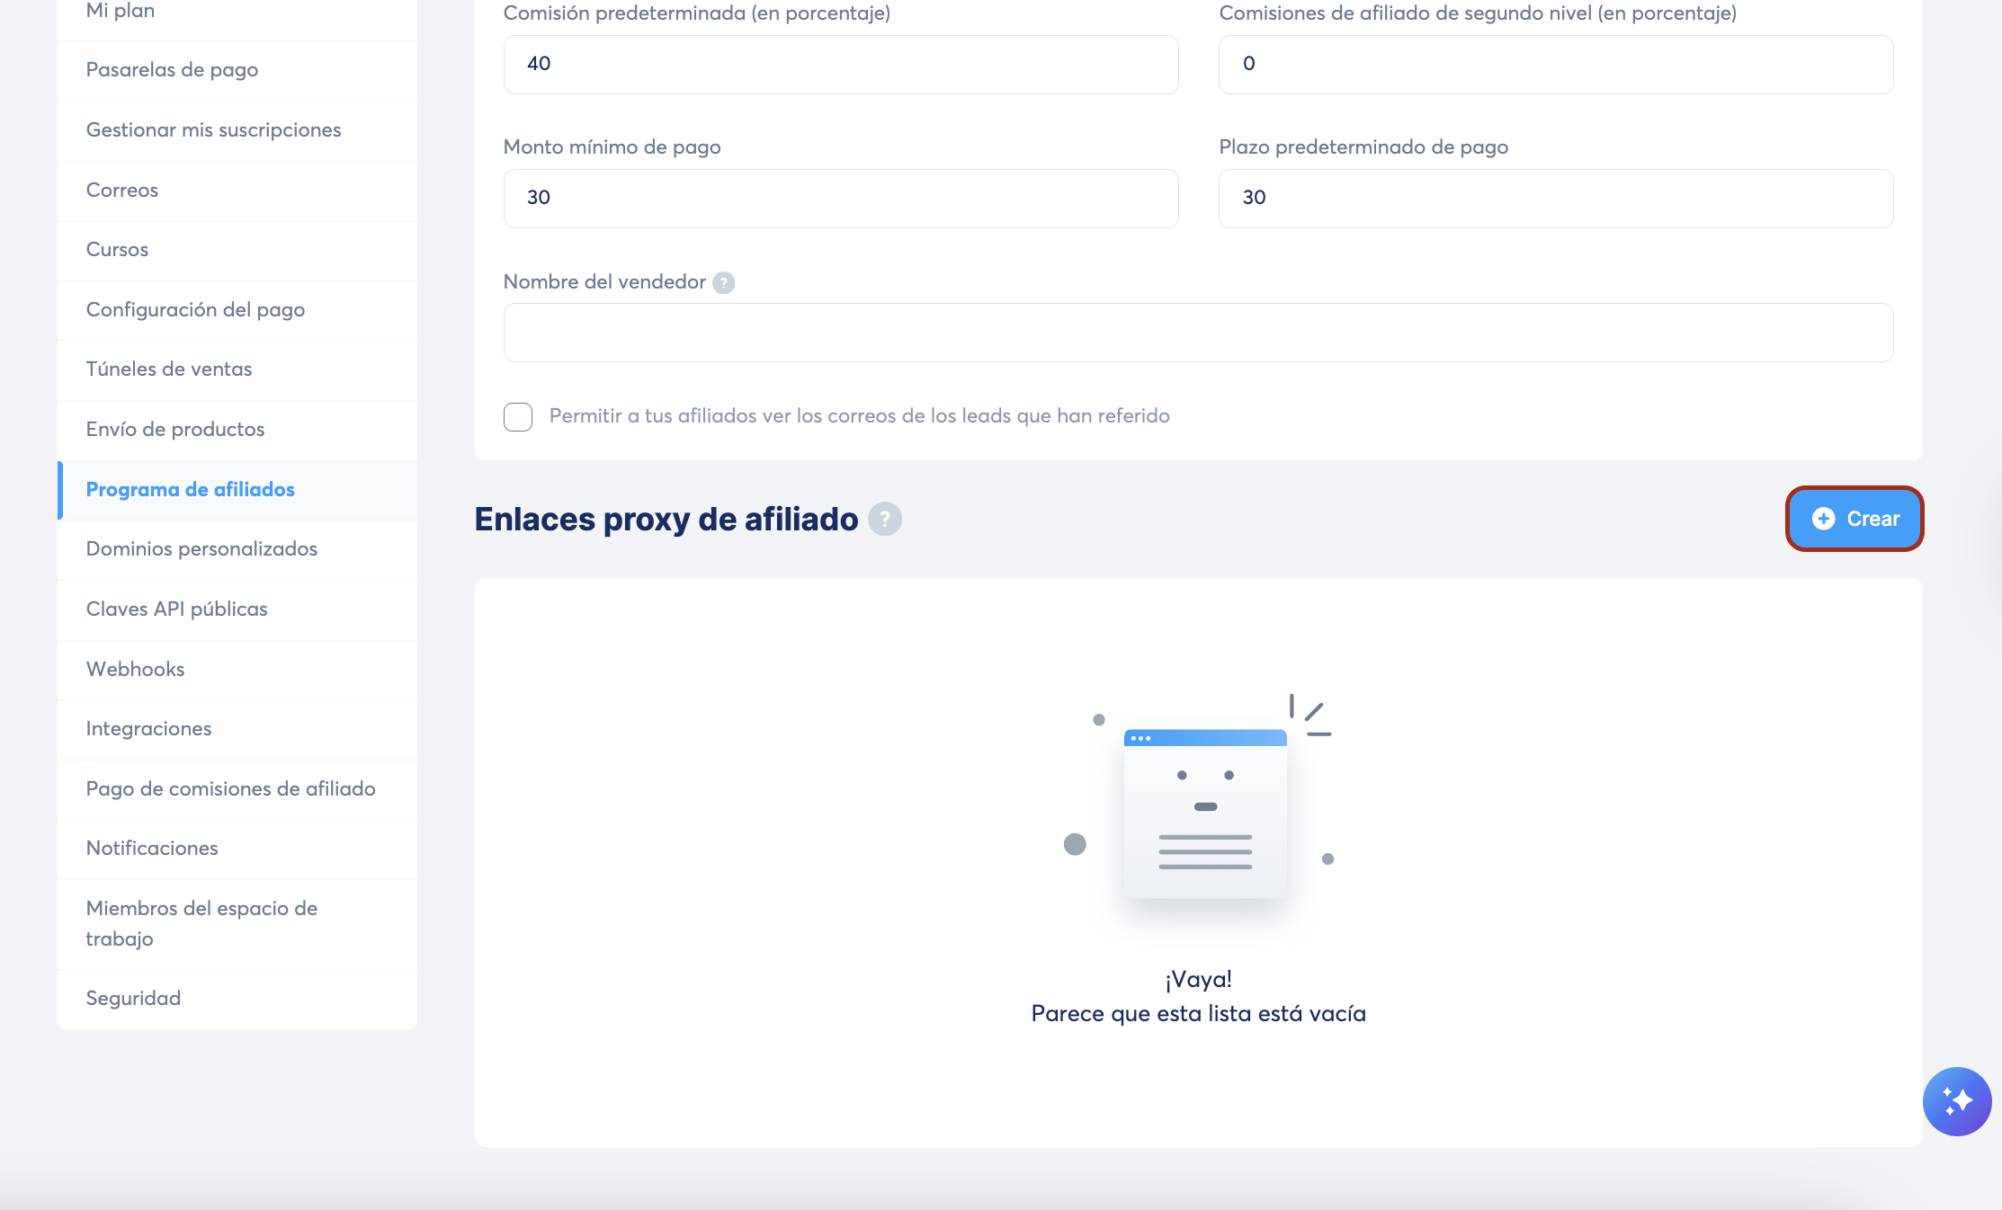Image resolution: width=2002 pixels, height=1210 pixels.
Task: Open the Correos settings section
Action: pyautogui.click(x=121, y=191)
